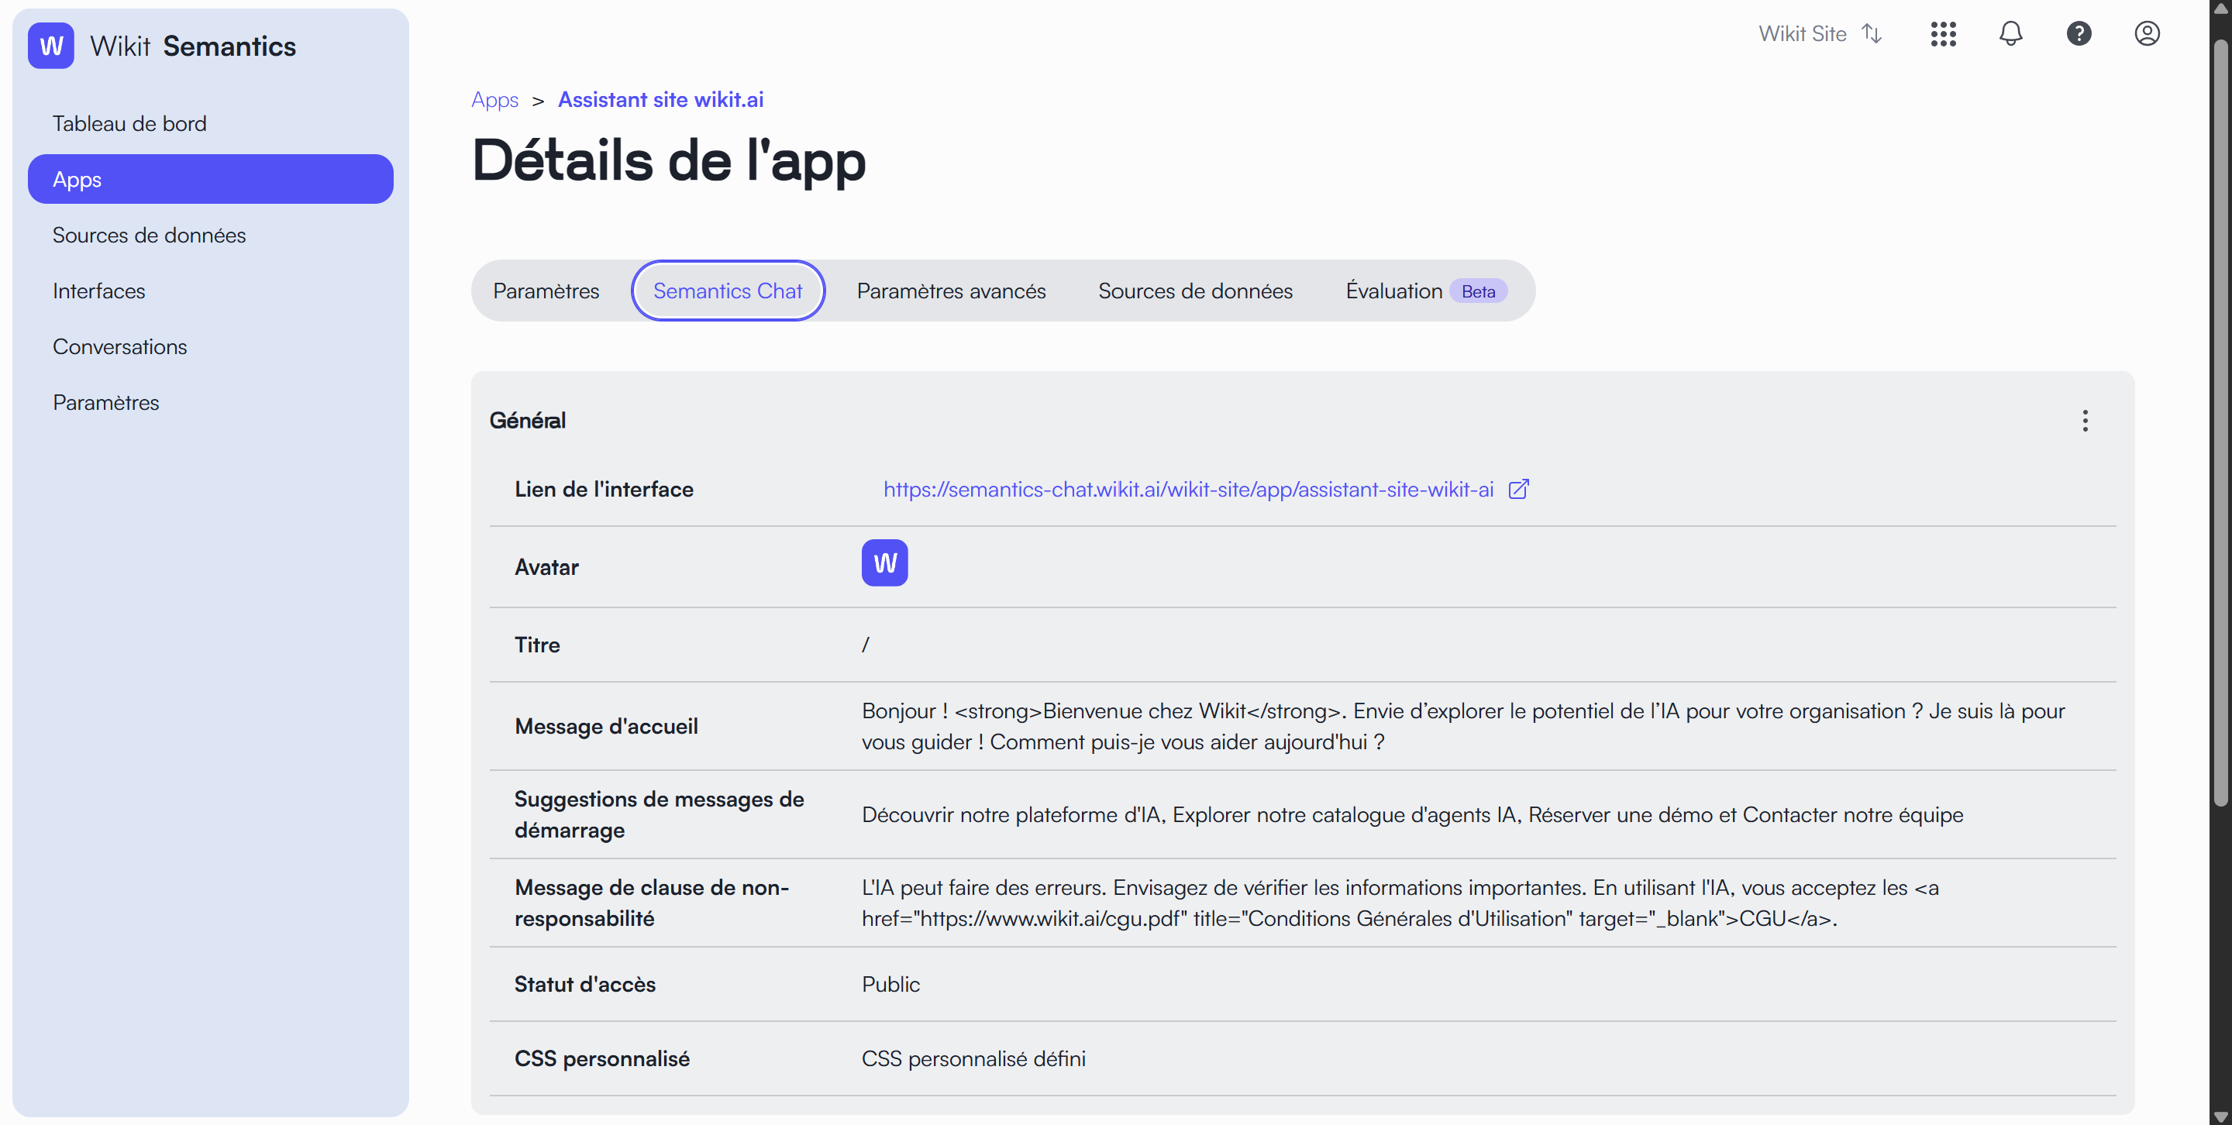Screen dimensions: 2232x1125
Task: Click the Détails de l'app heading
Action: click(x=669, y=160)
